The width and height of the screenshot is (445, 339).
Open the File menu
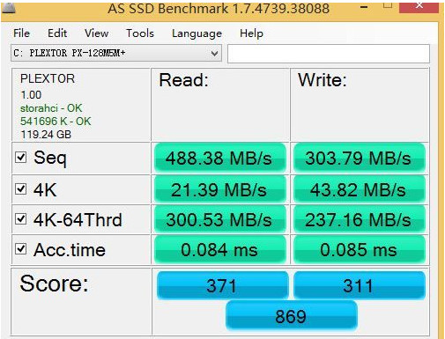point(21,33)
